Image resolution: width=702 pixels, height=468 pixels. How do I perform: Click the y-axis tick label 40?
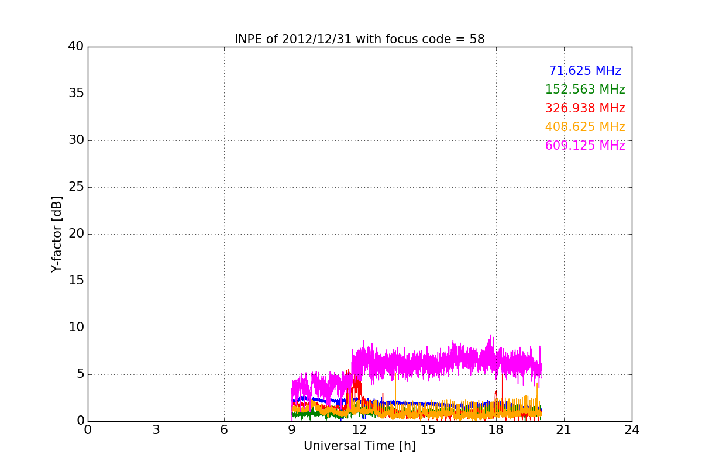click(x=76, y=47)
